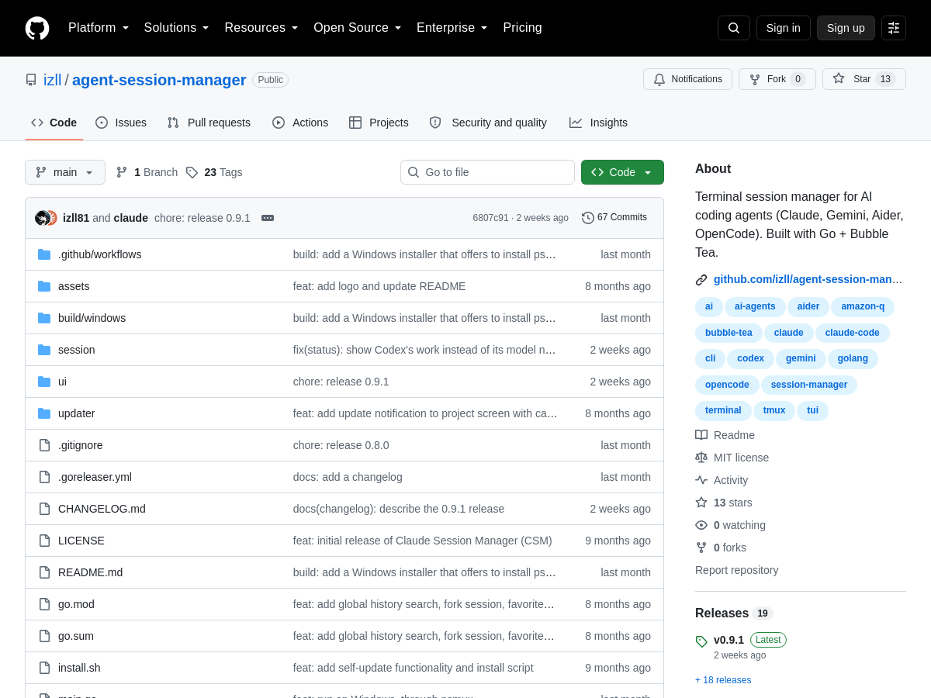Click the README.md file icon
Image resolution: width=931 pixels, height=698 pixels.
(x=44, y=572)
